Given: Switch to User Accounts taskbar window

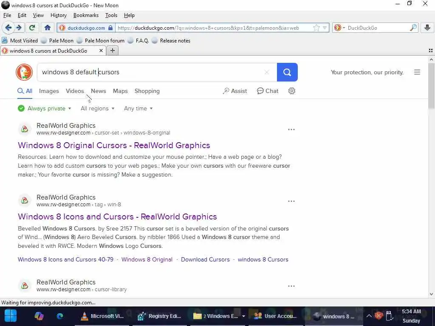Looking at the screenshot, I should (x=275, y=316).
